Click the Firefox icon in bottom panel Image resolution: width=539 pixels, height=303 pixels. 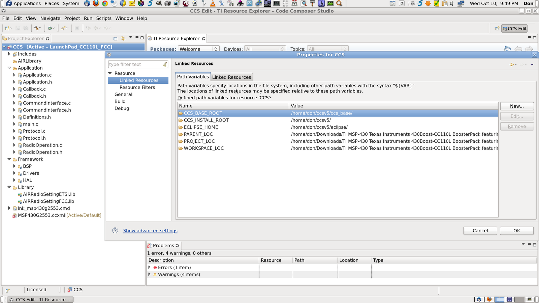(489, 299)
